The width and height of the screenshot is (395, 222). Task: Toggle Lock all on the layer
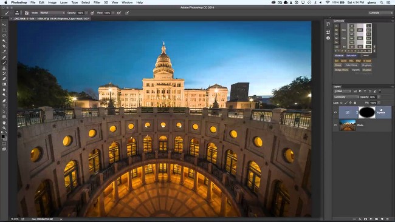tap(355, 103)
